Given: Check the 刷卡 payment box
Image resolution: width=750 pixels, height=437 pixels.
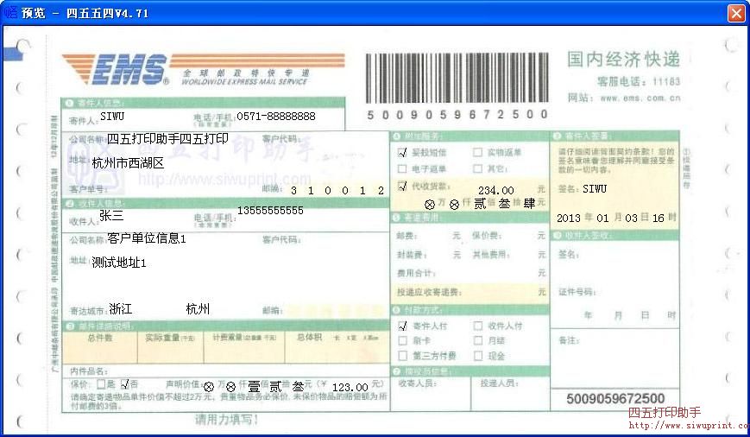Looking at the screenshot, I should pyautogui.click(x=403, y=341).
